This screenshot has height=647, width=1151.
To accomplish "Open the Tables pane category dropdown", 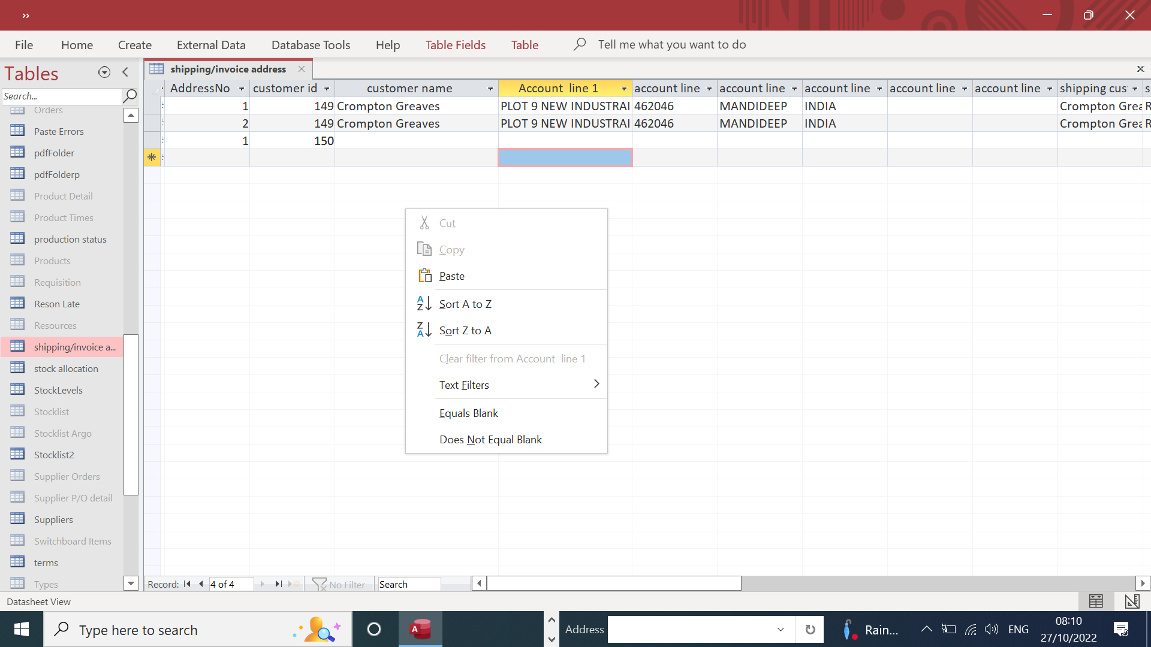I will [104, 72].
